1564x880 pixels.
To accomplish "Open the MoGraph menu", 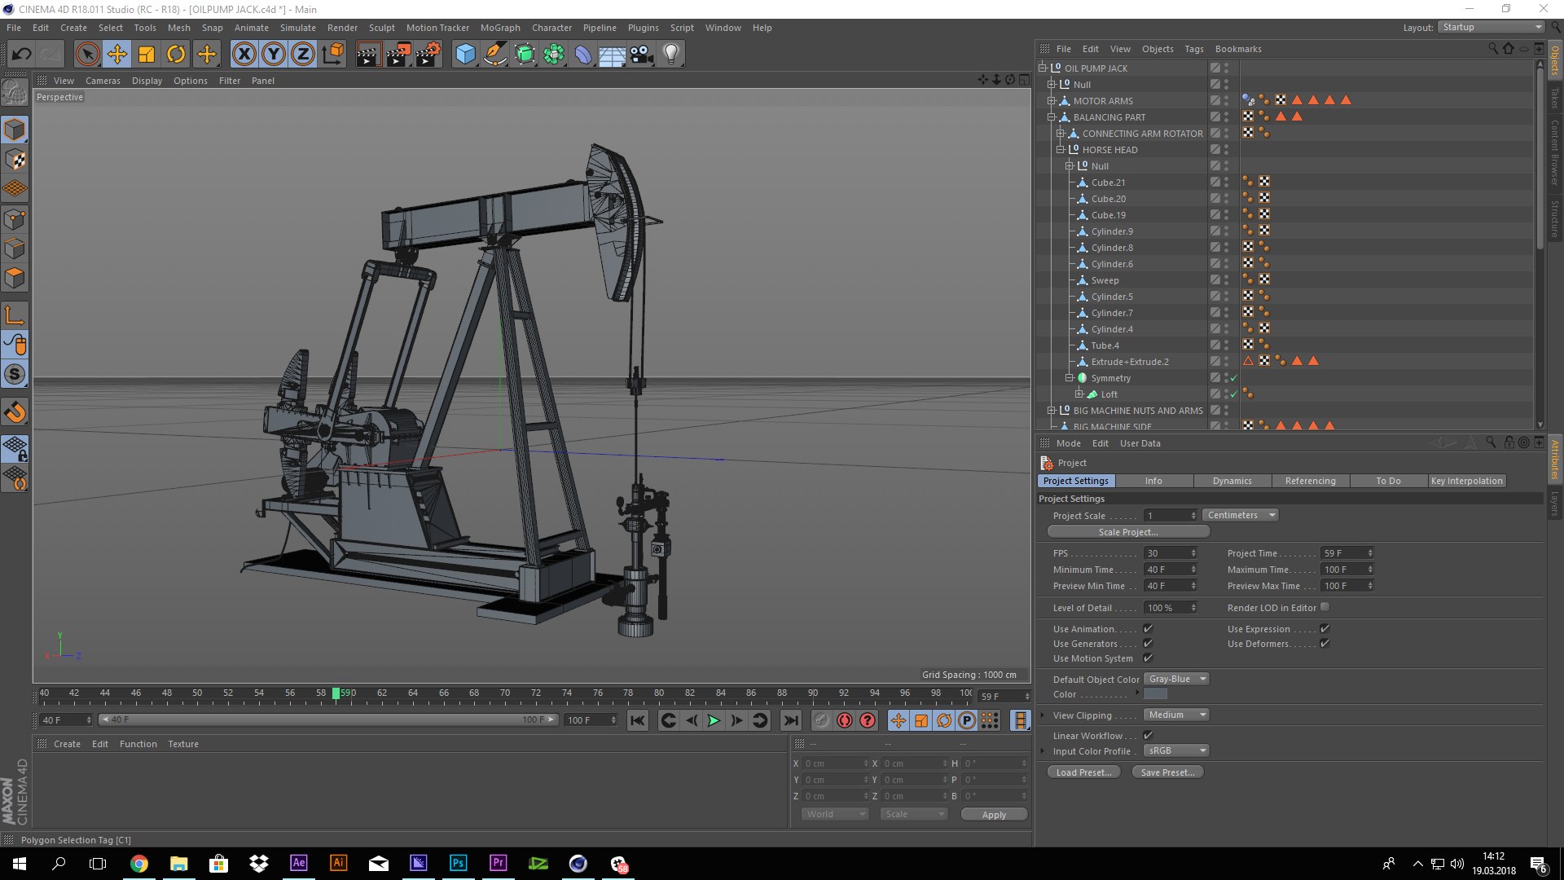I will [x=500, y=28].
